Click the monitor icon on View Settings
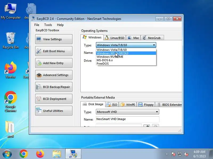This screenshot has height=159, width=213. click(39, 39)
